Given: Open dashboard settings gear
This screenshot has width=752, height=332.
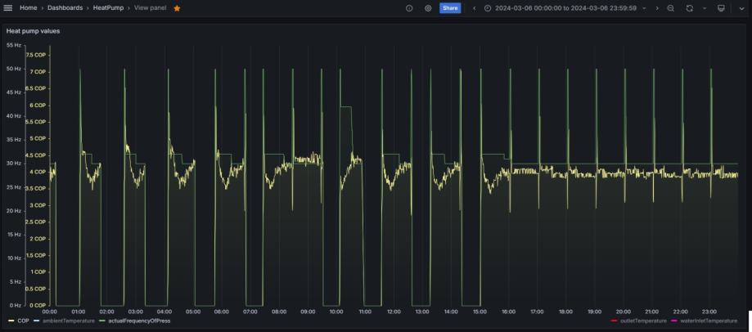Looking at the screenshot, I should click(428, 8).
